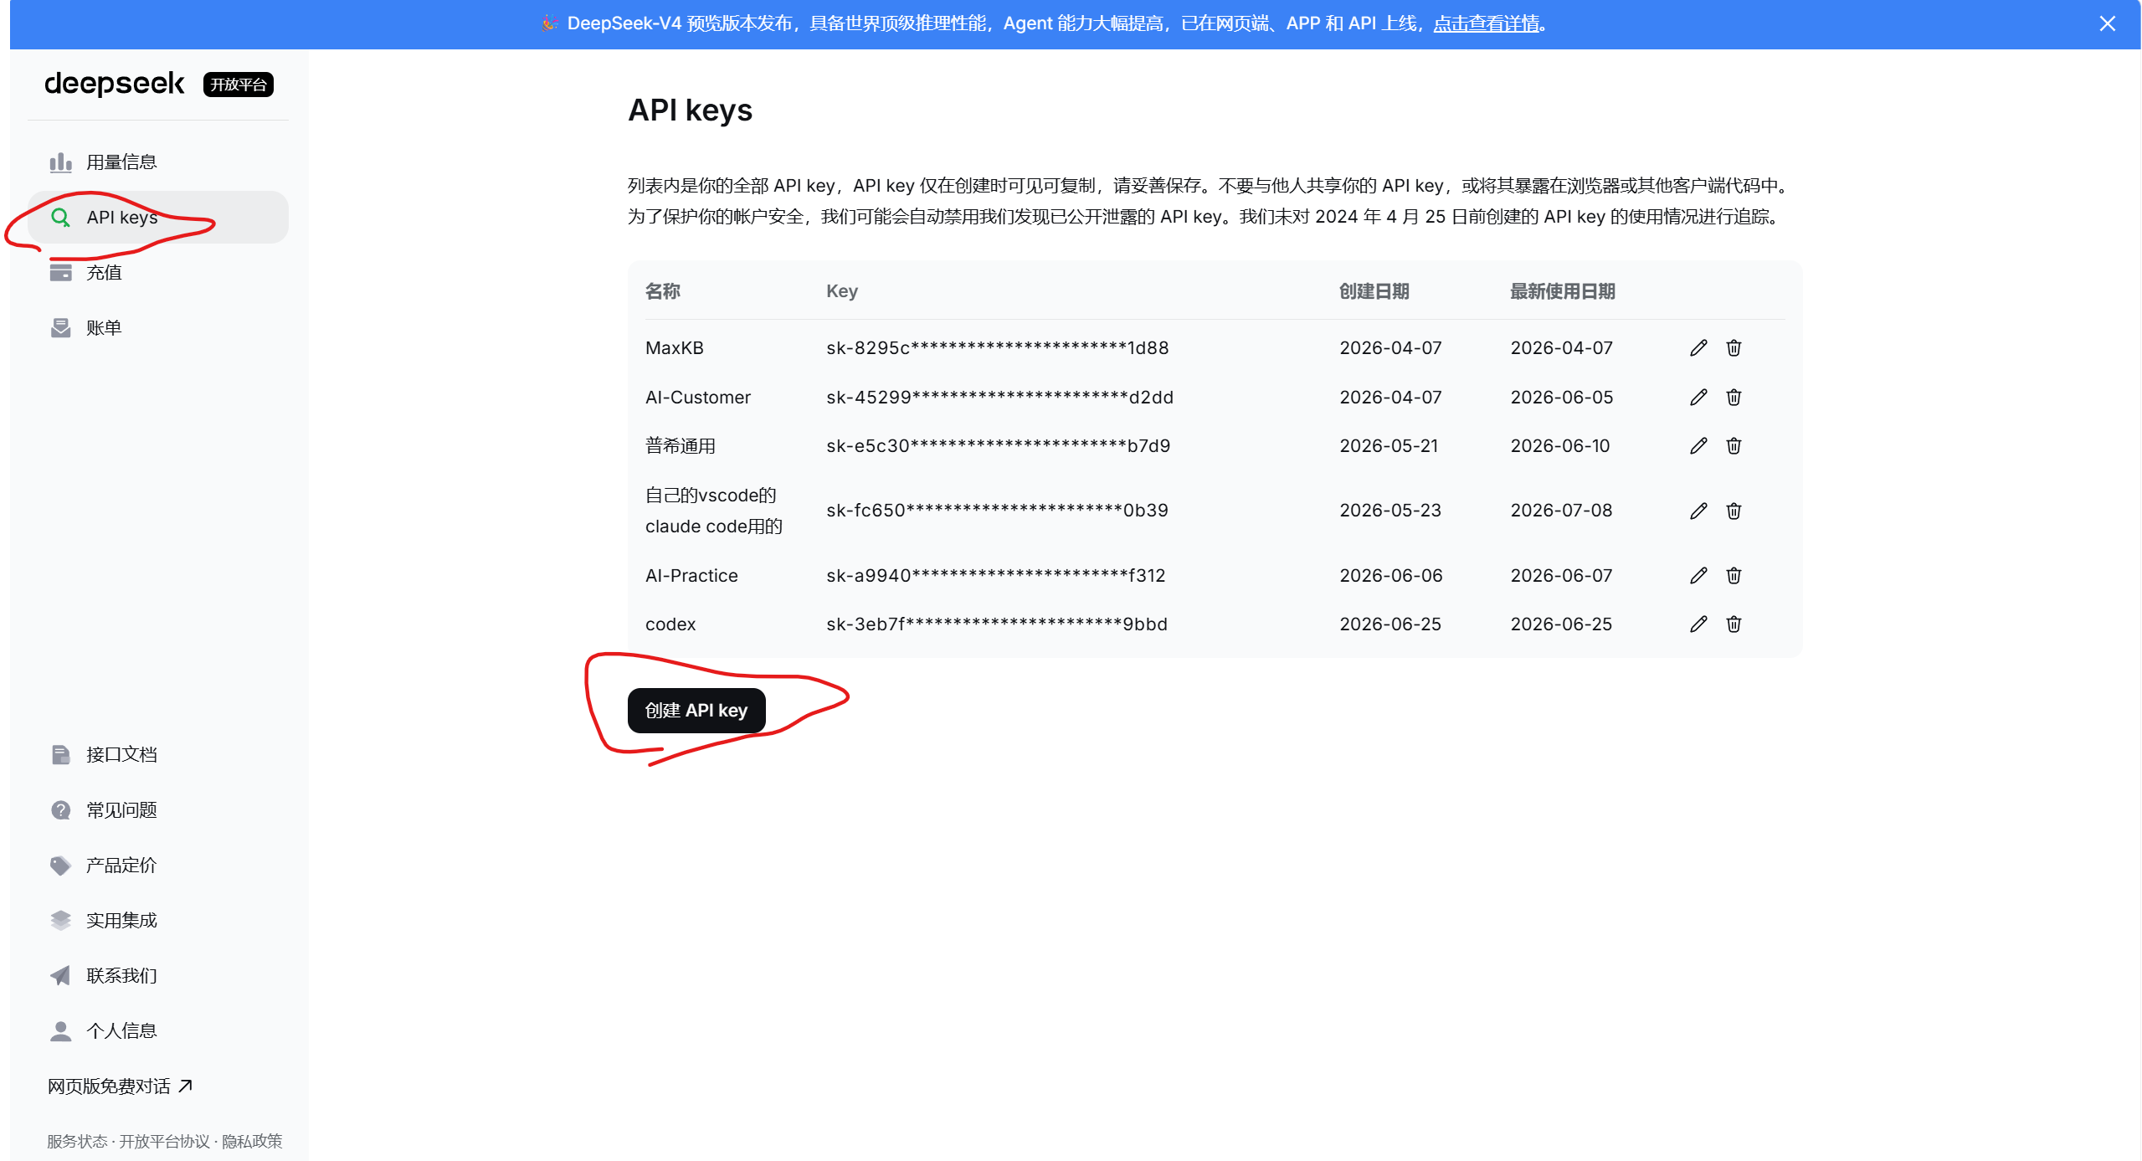
Task: Delete the AI-Practice API key
Action: coord(1734,576)
